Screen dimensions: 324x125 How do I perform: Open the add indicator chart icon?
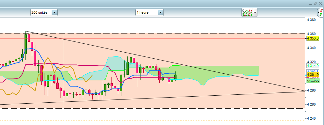(x=247, y=12)
